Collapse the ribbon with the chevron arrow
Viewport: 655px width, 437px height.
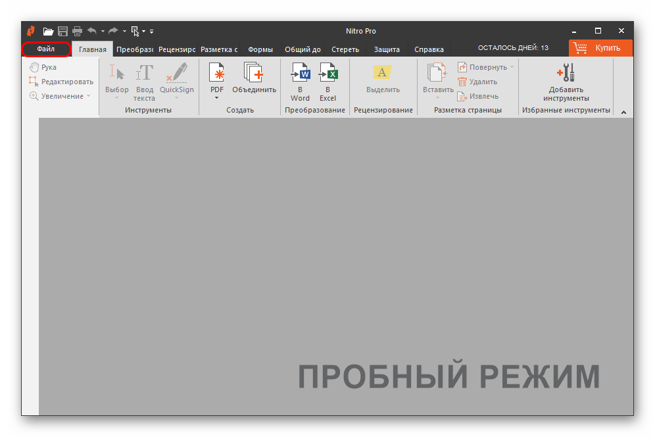pos(623,113)
